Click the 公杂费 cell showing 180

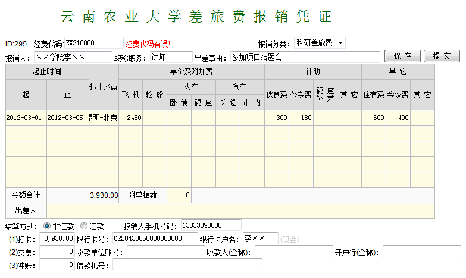point(301,118)
